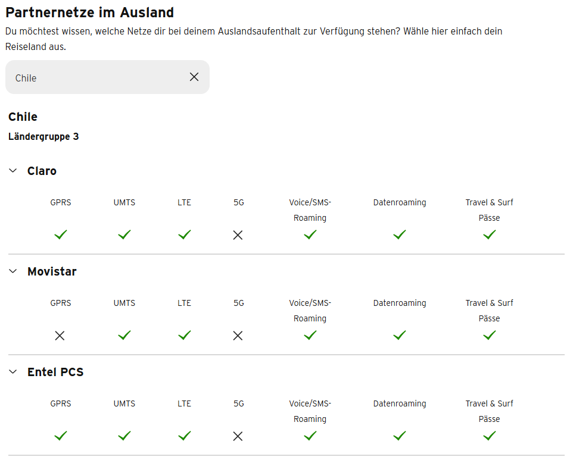Click Movistar's Travel & Surf Pässe checkmark
This screenshot has width=573, height=463.
489,336
